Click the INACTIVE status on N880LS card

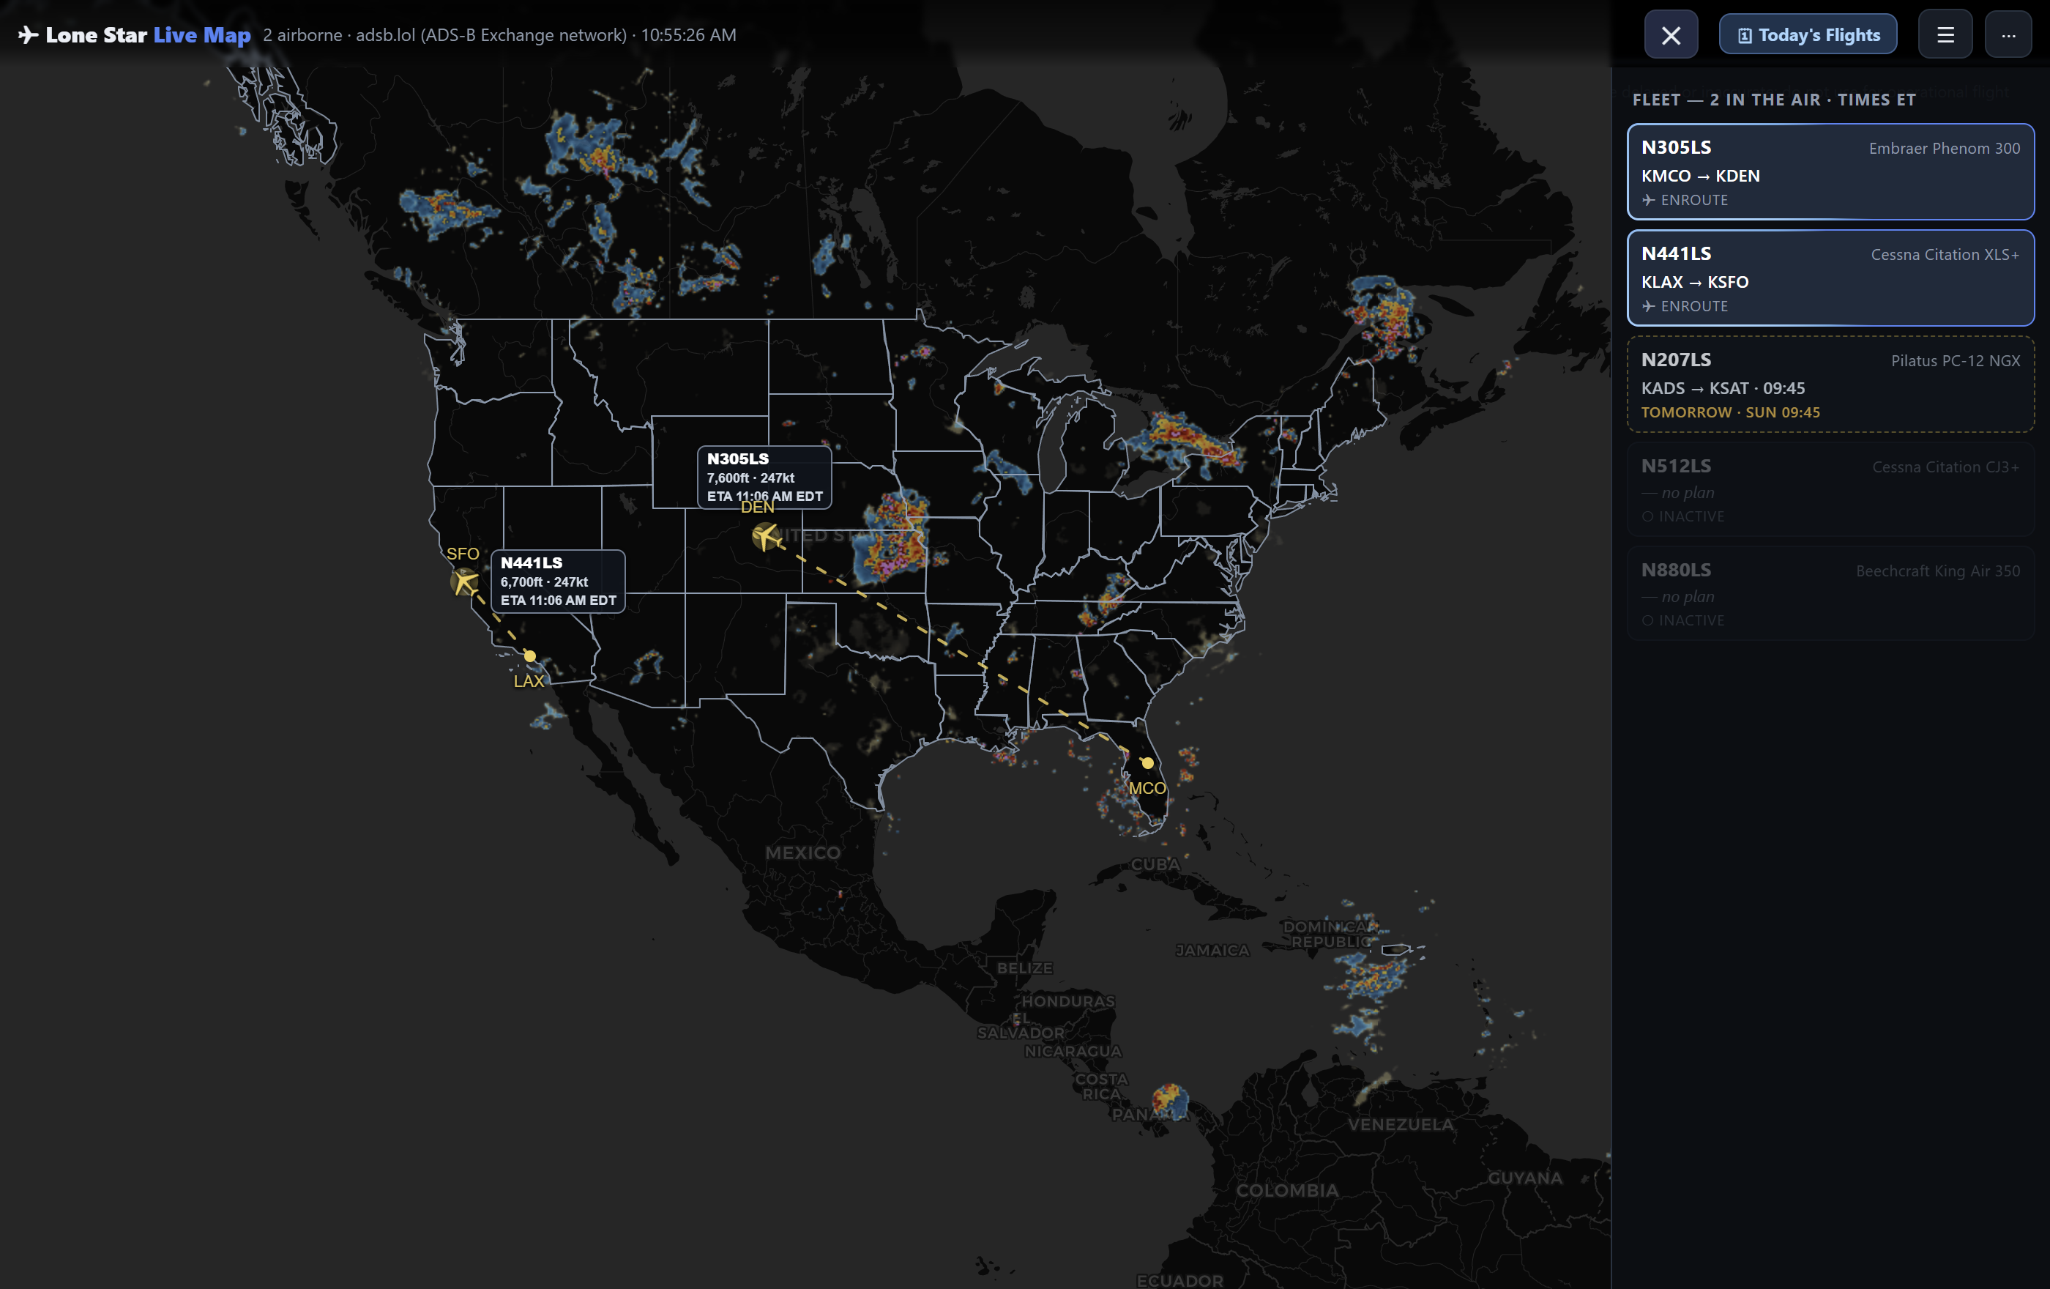[1683, 620]
